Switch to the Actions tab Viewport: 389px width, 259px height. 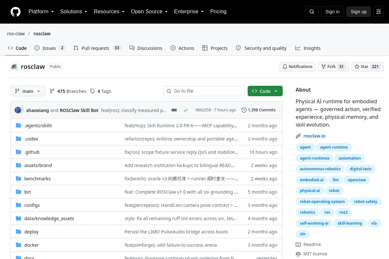pyautogui.click(x=183, y=48)
